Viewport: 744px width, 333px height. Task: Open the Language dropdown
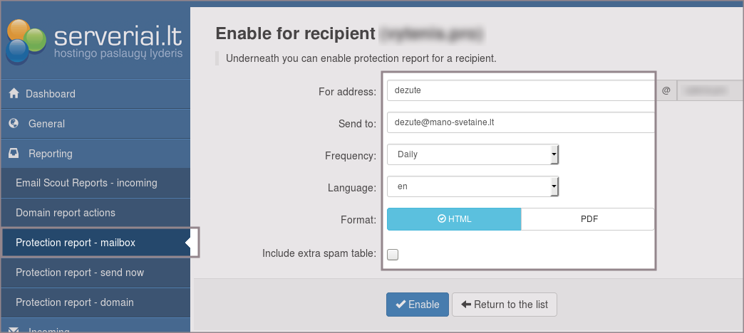pyautogui.click(x=472, y=187)
